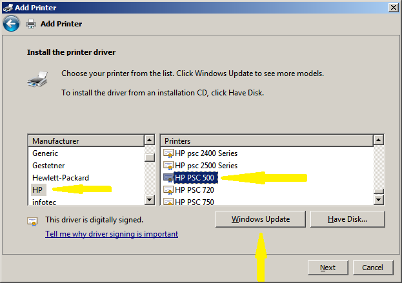The height and width of the screenshot is (283, 402).
Task: Click the signed certificate icon near driver note
Action: 32,222
